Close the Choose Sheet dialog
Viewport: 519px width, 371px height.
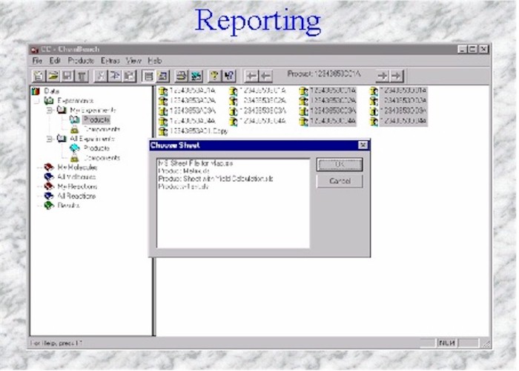tap(363, 145)
